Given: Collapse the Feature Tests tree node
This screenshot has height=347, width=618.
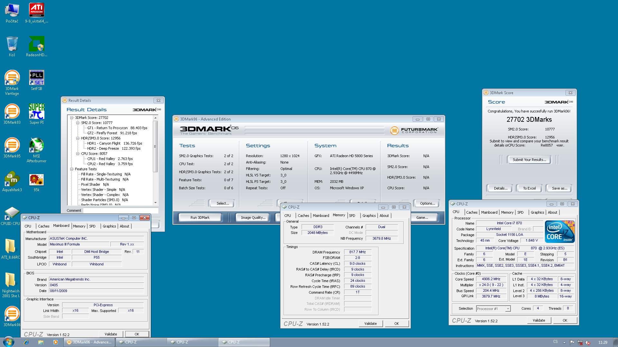Looking at the screenshot, I should (72, 169).
